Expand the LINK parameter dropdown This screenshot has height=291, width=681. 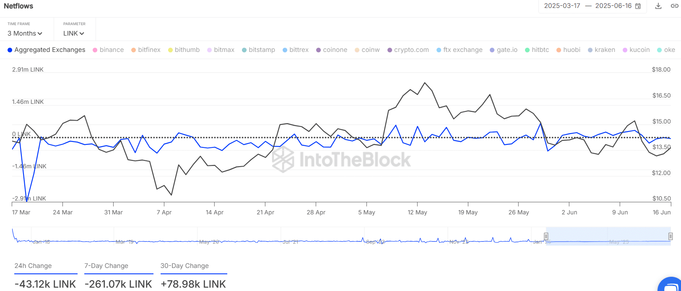[x=73, y=33]
